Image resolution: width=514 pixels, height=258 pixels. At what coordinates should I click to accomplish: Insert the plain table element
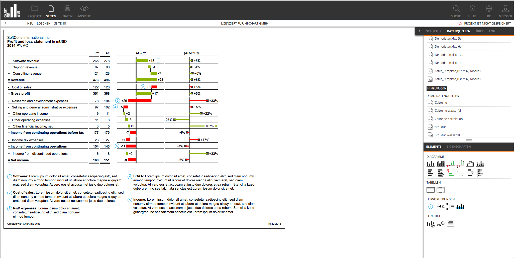431,190
